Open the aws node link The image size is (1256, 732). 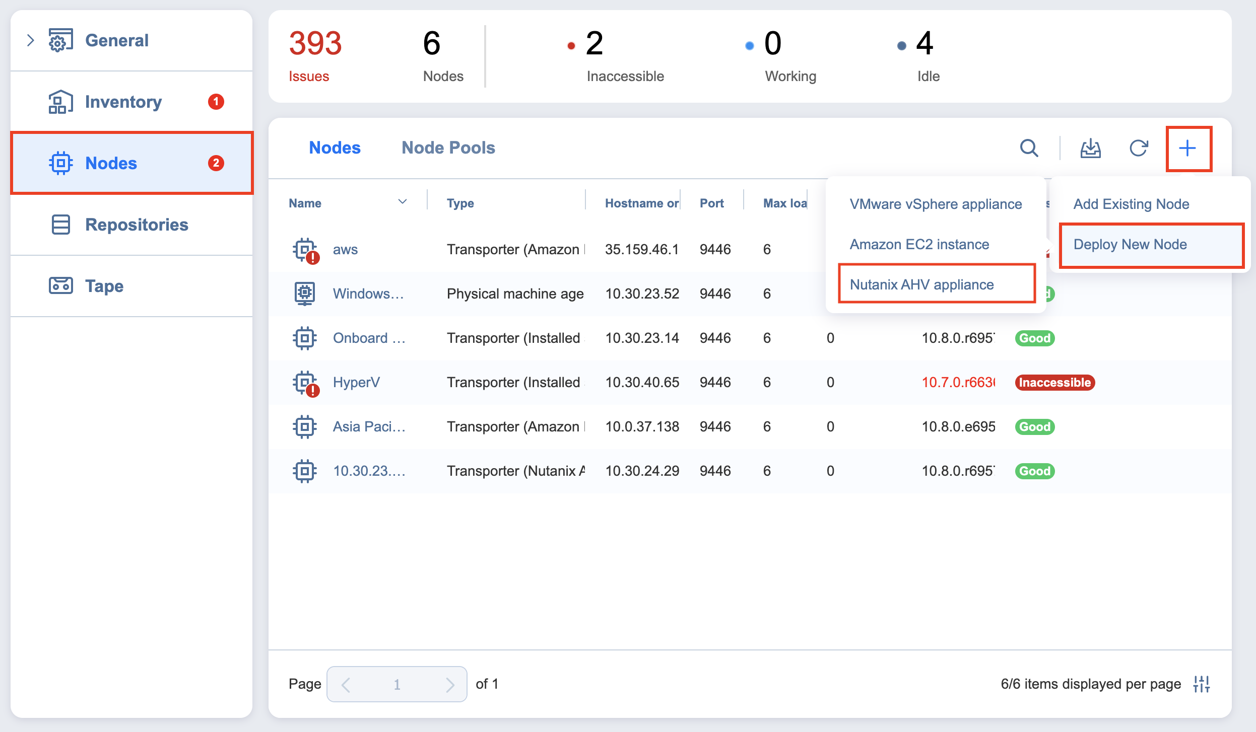pos(345,249)
